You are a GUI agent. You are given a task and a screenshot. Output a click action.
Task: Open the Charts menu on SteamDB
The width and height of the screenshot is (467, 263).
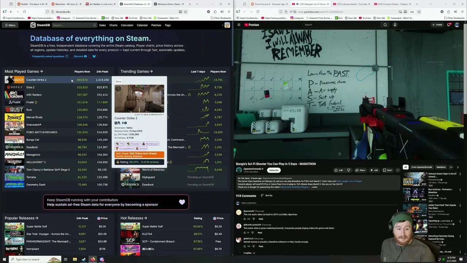pyautogui.click(x=113, y=25)
